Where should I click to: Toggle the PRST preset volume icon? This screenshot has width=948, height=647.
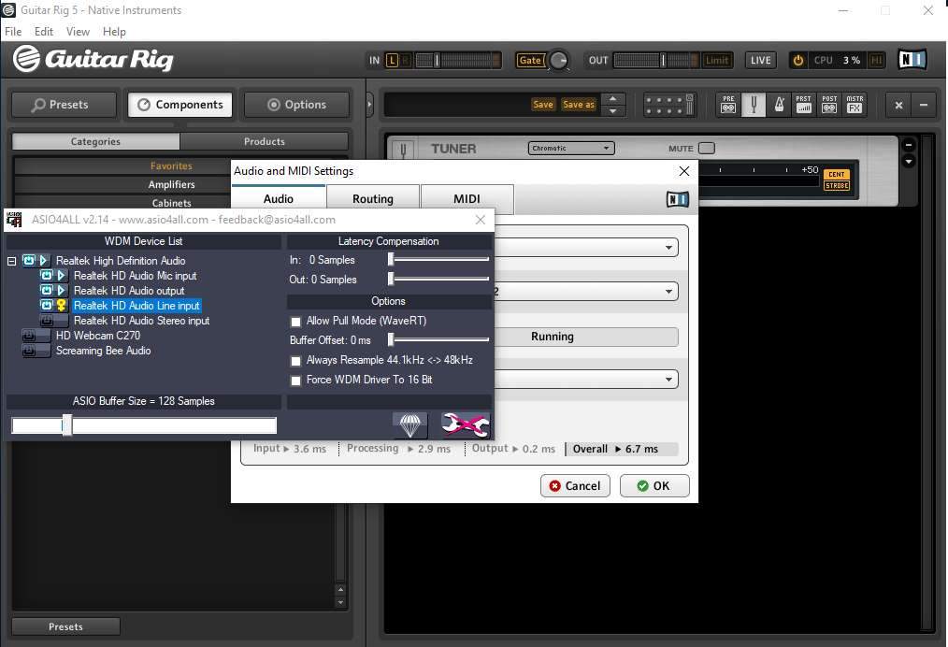tap(803, 105)
